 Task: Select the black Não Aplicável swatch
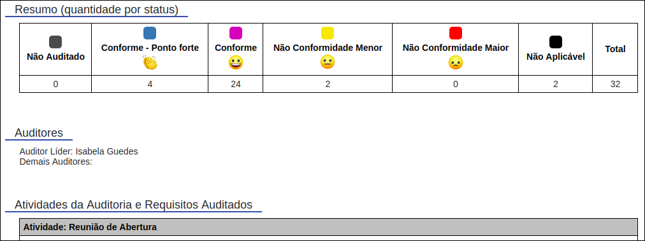(x=556, y=42)
